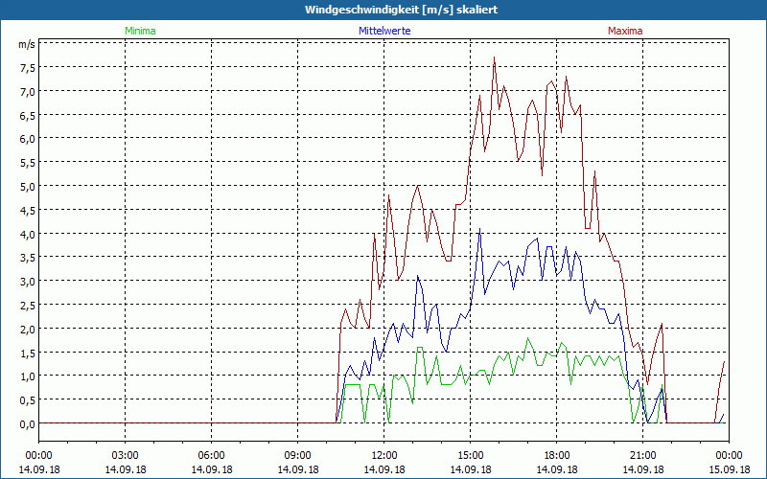Click the 2,0 y-axis value
This screenshot has height=479, width=767.
point(28,330)
